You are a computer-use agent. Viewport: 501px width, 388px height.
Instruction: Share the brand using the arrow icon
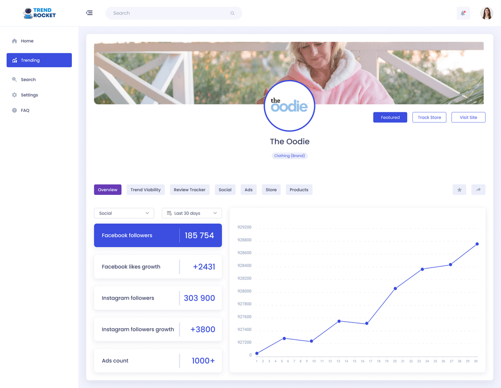pos(478,189)
